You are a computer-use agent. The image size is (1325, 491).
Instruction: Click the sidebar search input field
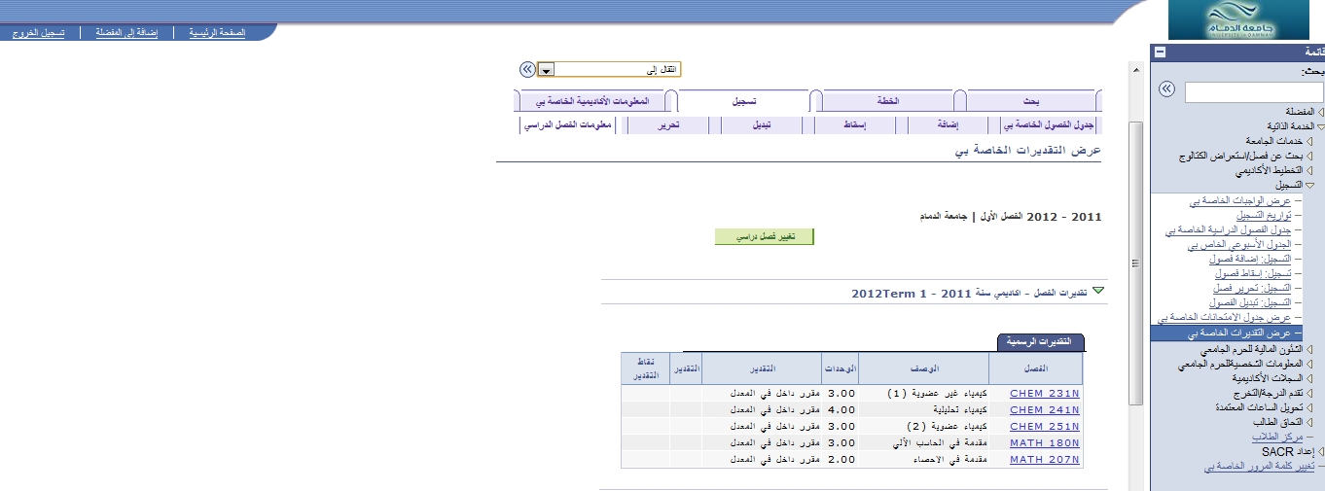pyautogui.click(x=1253, y=91)
